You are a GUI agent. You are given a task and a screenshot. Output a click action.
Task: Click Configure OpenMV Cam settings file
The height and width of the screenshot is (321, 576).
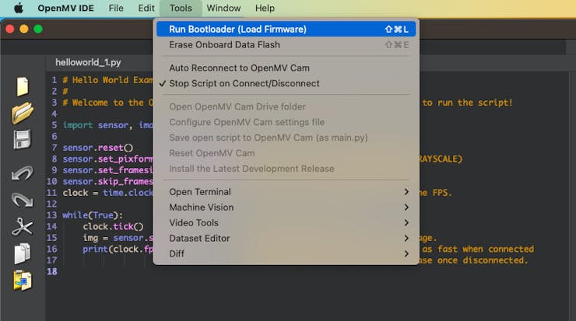[286, 122]
